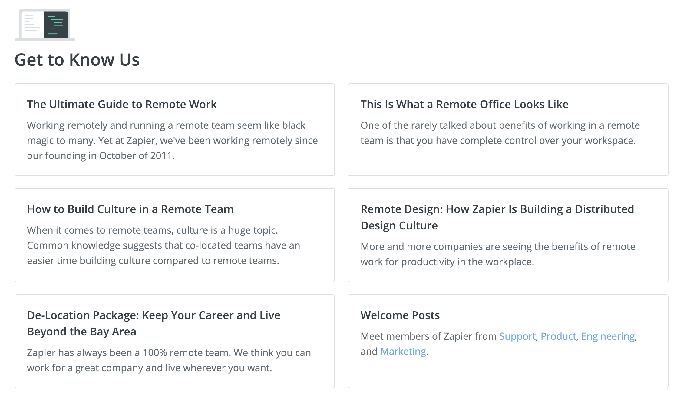Follow the Product welcome posts link
This screenshot has height=397, width=677.
[x=558, y=336]
